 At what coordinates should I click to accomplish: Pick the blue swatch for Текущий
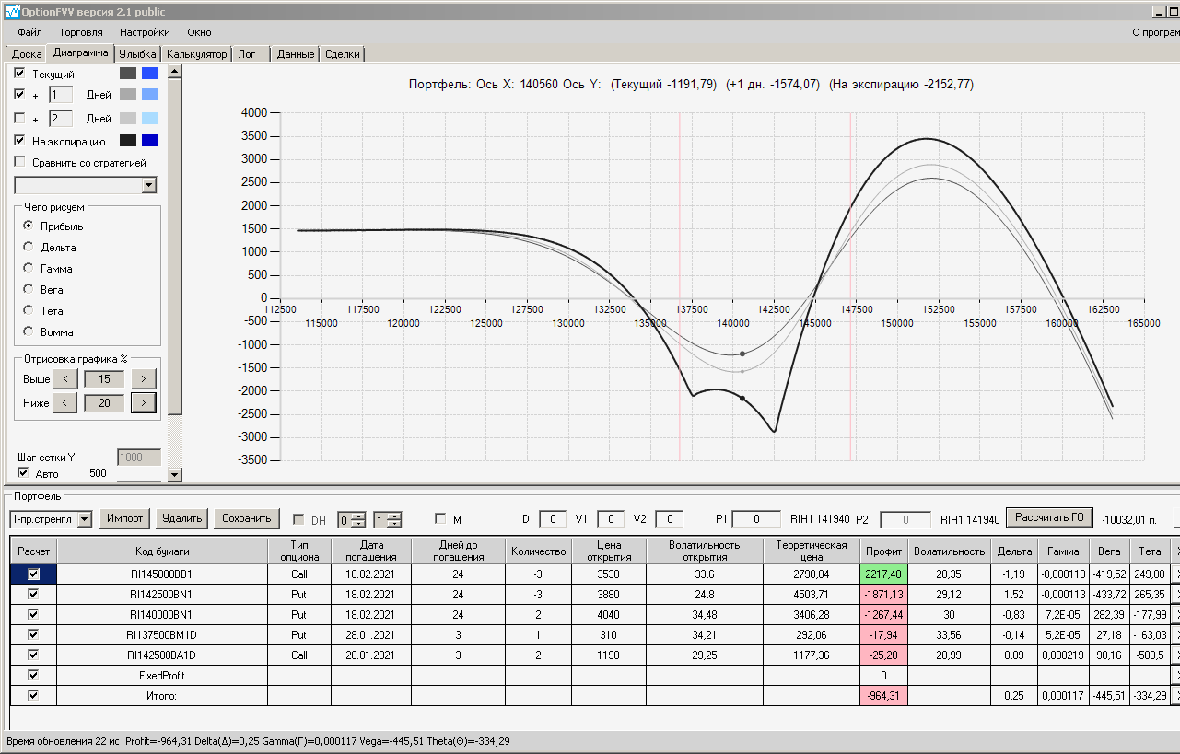pyautogui.click(x=150, y=73)
